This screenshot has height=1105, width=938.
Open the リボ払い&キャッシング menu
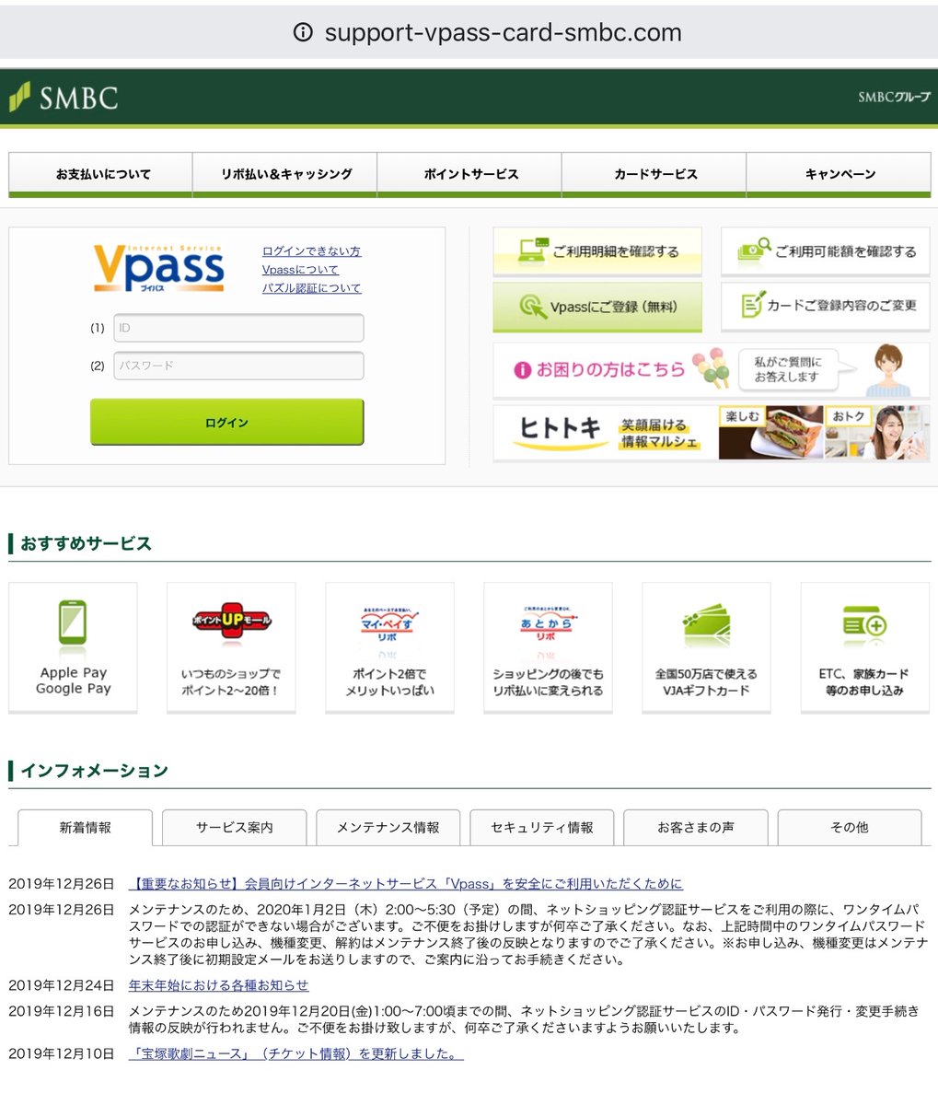coord(285,174)
